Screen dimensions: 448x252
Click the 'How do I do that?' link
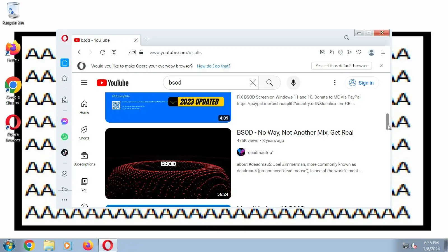point(214,66)
